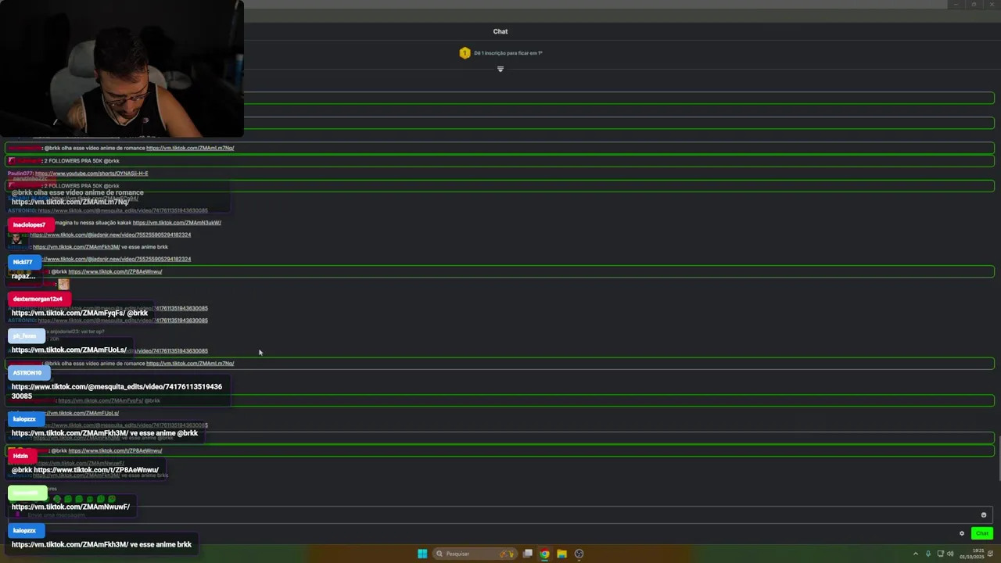Click the gold rank badge icon
This screenshot has height=563, width=1001.
pyautogui.click(x=465, y=53)
